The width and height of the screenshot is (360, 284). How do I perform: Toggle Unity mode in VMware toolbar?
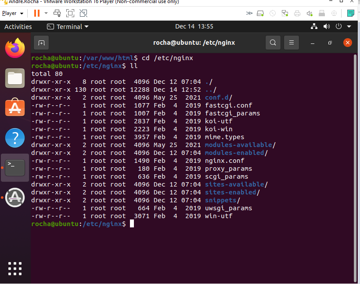(83, 13)
